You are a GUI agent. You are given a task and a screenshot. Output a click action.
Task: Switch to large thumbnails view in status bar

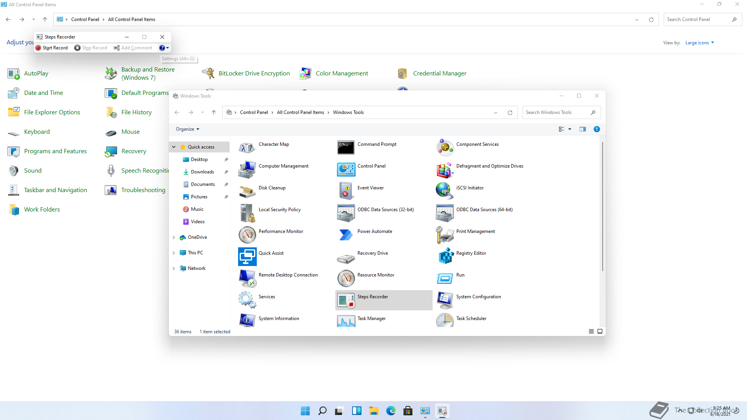600,331
